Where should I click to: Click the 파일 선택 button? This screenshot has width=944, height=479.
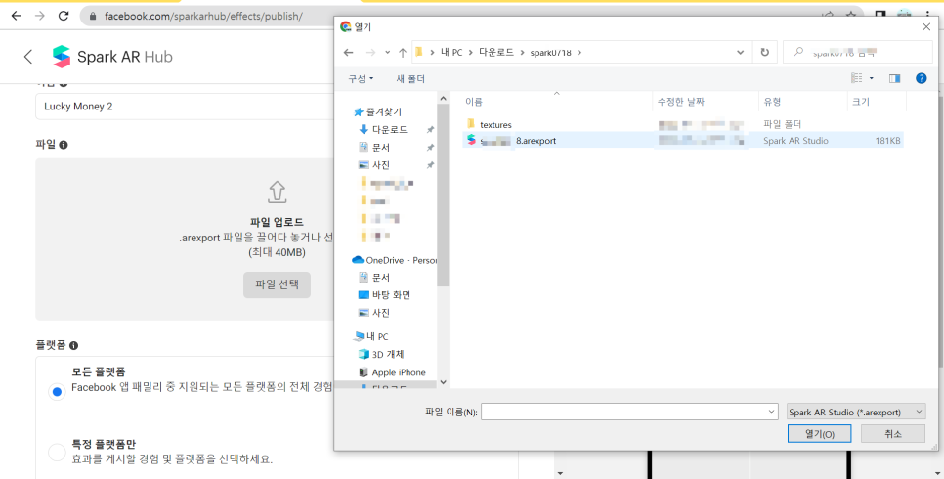277,284
